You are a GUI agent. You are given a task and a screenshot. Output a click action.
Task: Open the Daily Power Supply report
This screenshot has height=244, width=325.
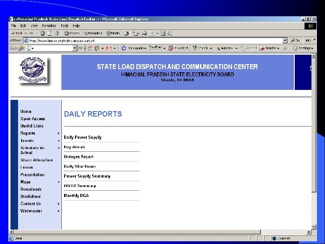pos(83,137)
